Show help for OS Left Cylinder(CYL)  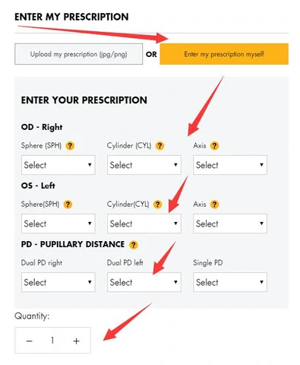(x=157, y=205)
